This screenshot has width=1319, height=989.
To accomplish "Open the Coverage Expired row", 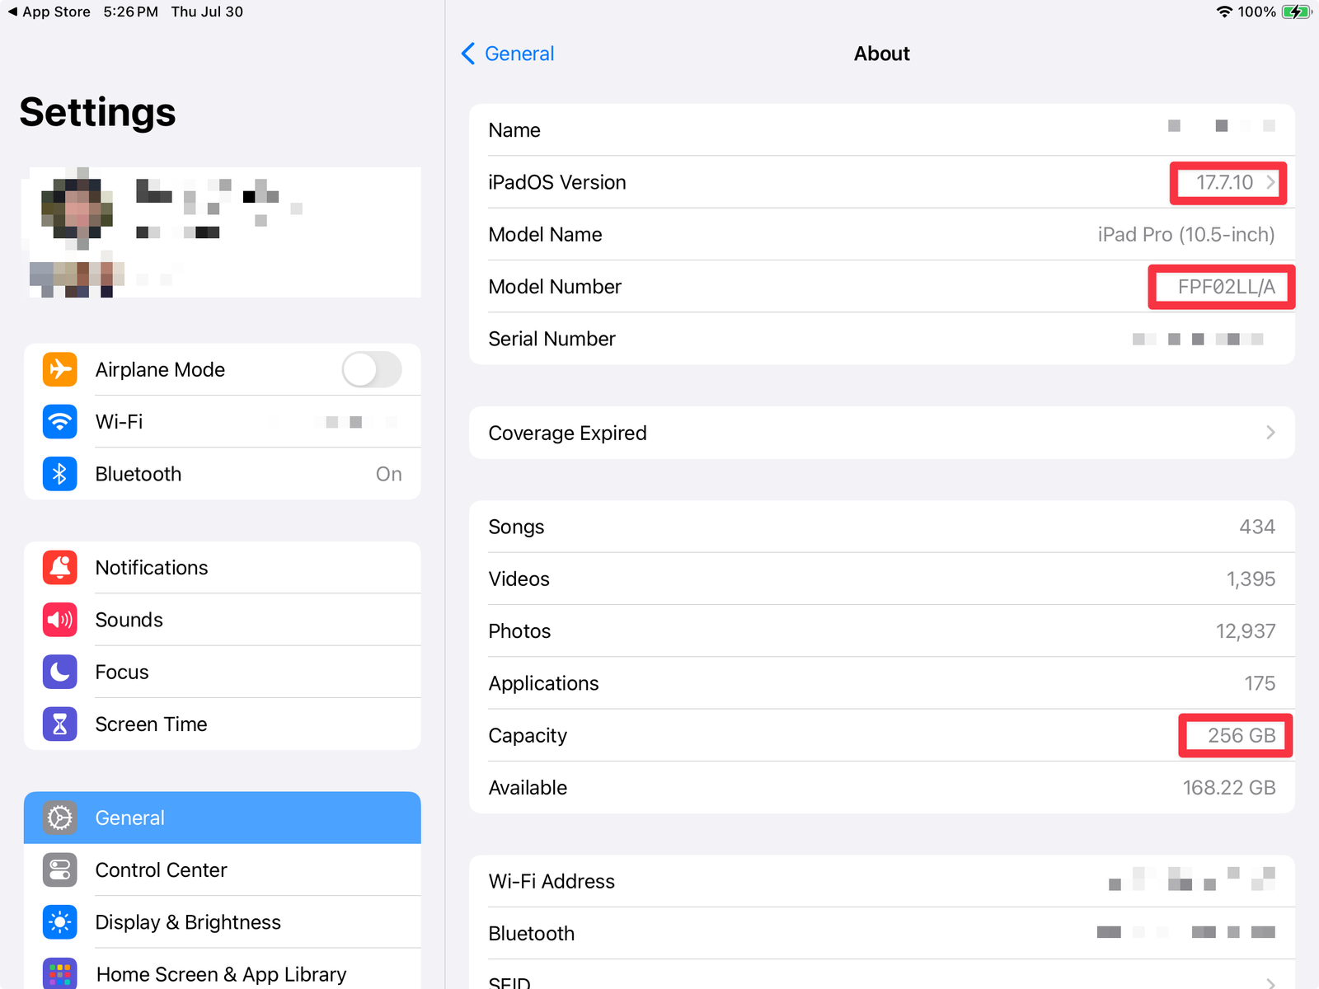I will click(882, 433).
